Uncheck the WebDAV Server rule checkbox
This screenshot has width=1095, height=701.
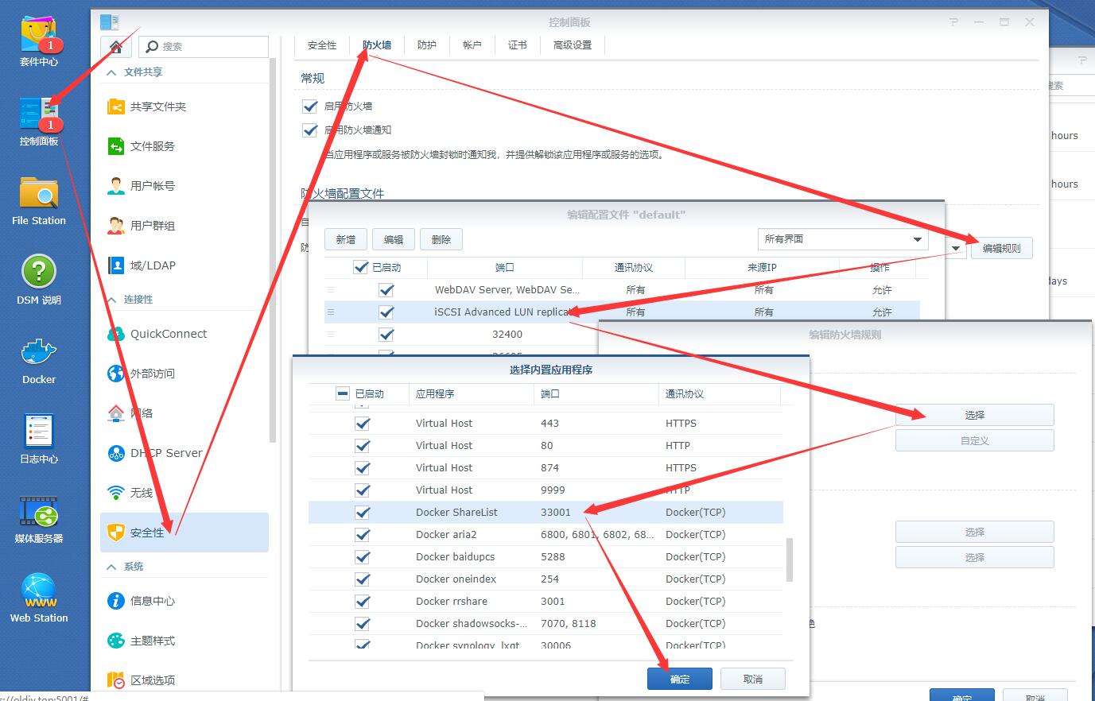pyautogui.click(x=386, y=290)
